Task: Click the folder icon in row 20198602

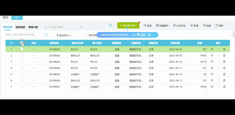Action: (218, 55)
